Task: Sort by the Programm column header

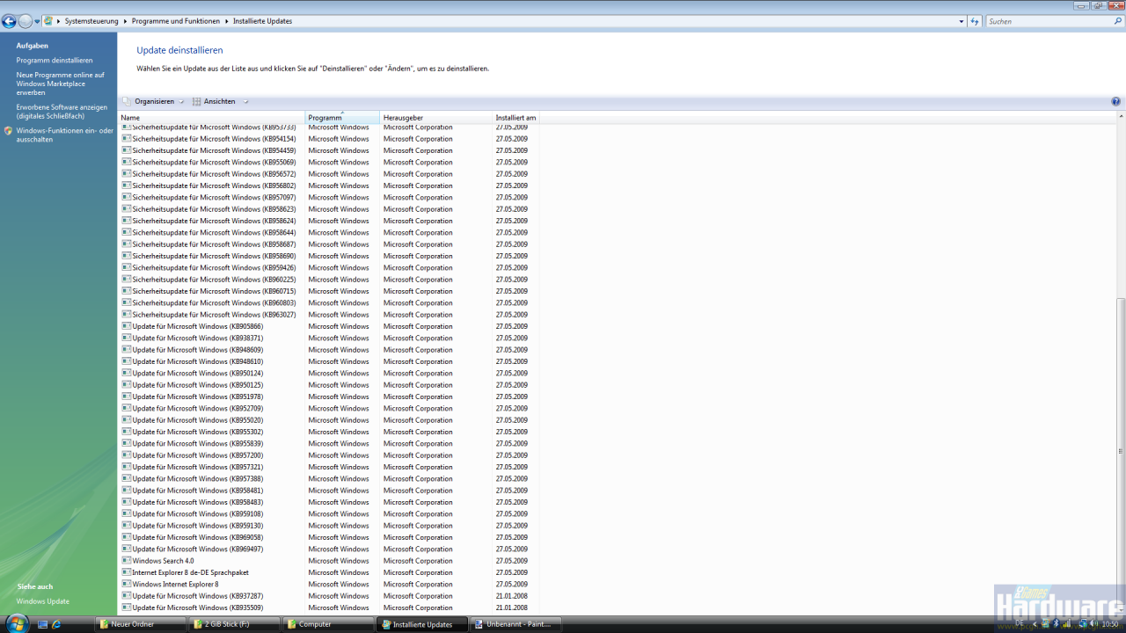Action: point(342,118)
